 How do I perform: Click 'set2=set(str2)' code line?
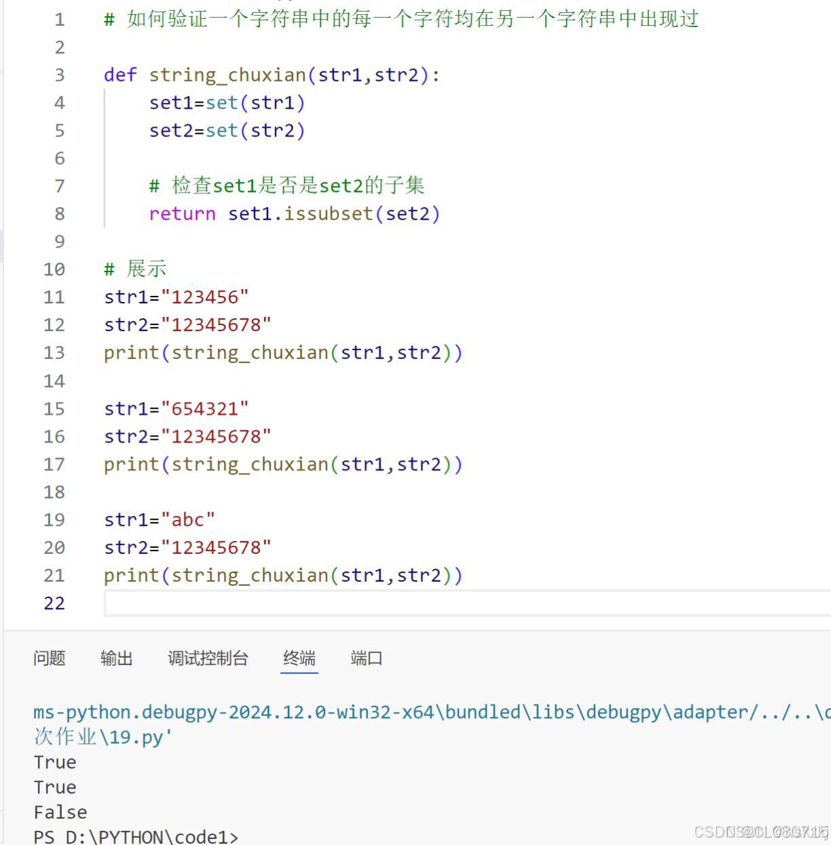pyautogui.click(x=227, y=130)
